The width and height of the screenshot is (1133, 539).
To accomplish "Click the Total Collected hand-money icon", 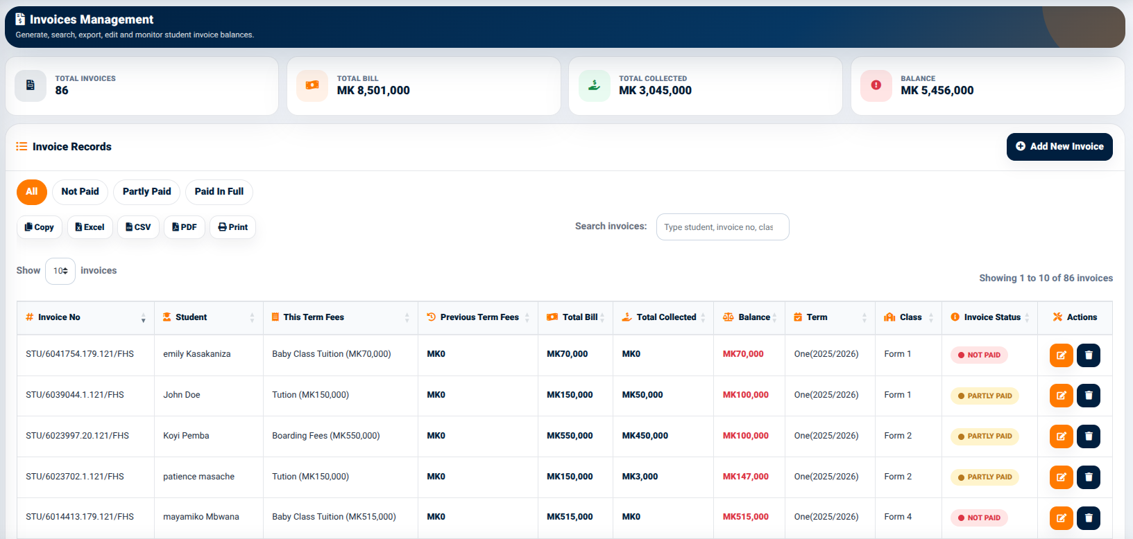I will pyautogui.click(x=594, y=85).
